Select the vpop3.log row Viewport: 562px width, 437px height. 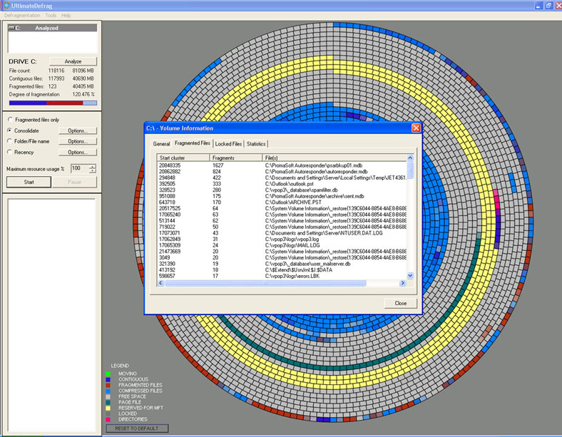(282, 239)
